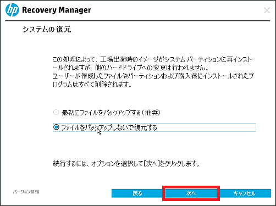Viewport: 276px width, 206px height.
Task: Click the instruction text 続行するには、オプションを選択して
Action: [x=98, y=163]
